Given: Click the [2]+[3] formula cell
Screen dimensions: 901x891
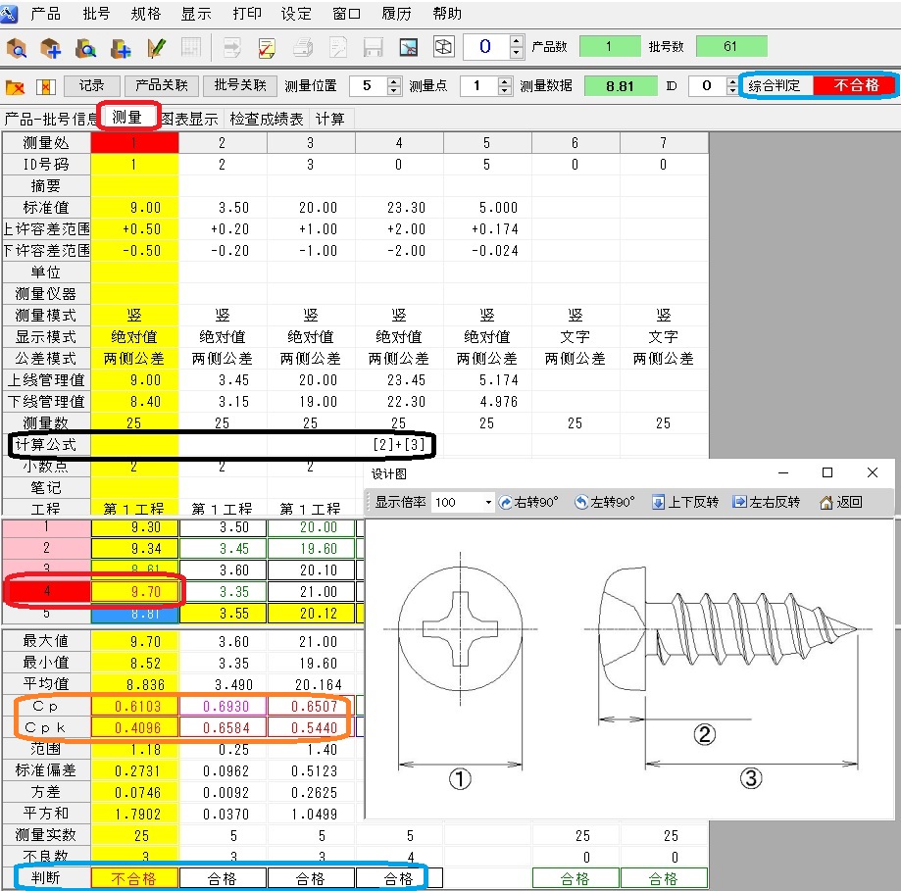Looking at the screenshot, I should point(399,445).
